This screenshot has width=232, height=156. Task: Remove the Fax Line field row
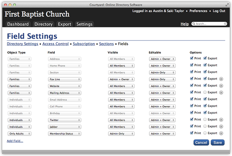coord(221,79)
